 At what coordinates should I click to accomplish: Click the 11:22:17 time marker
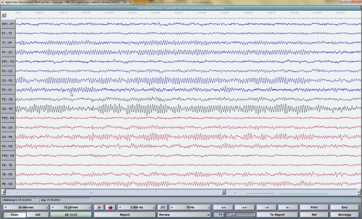click(x=39, y=13)
